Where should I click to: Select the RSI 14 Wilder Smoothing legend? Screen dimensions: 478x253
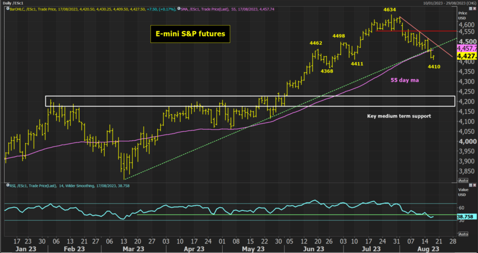pyautogui.click(x=70, y=186)
